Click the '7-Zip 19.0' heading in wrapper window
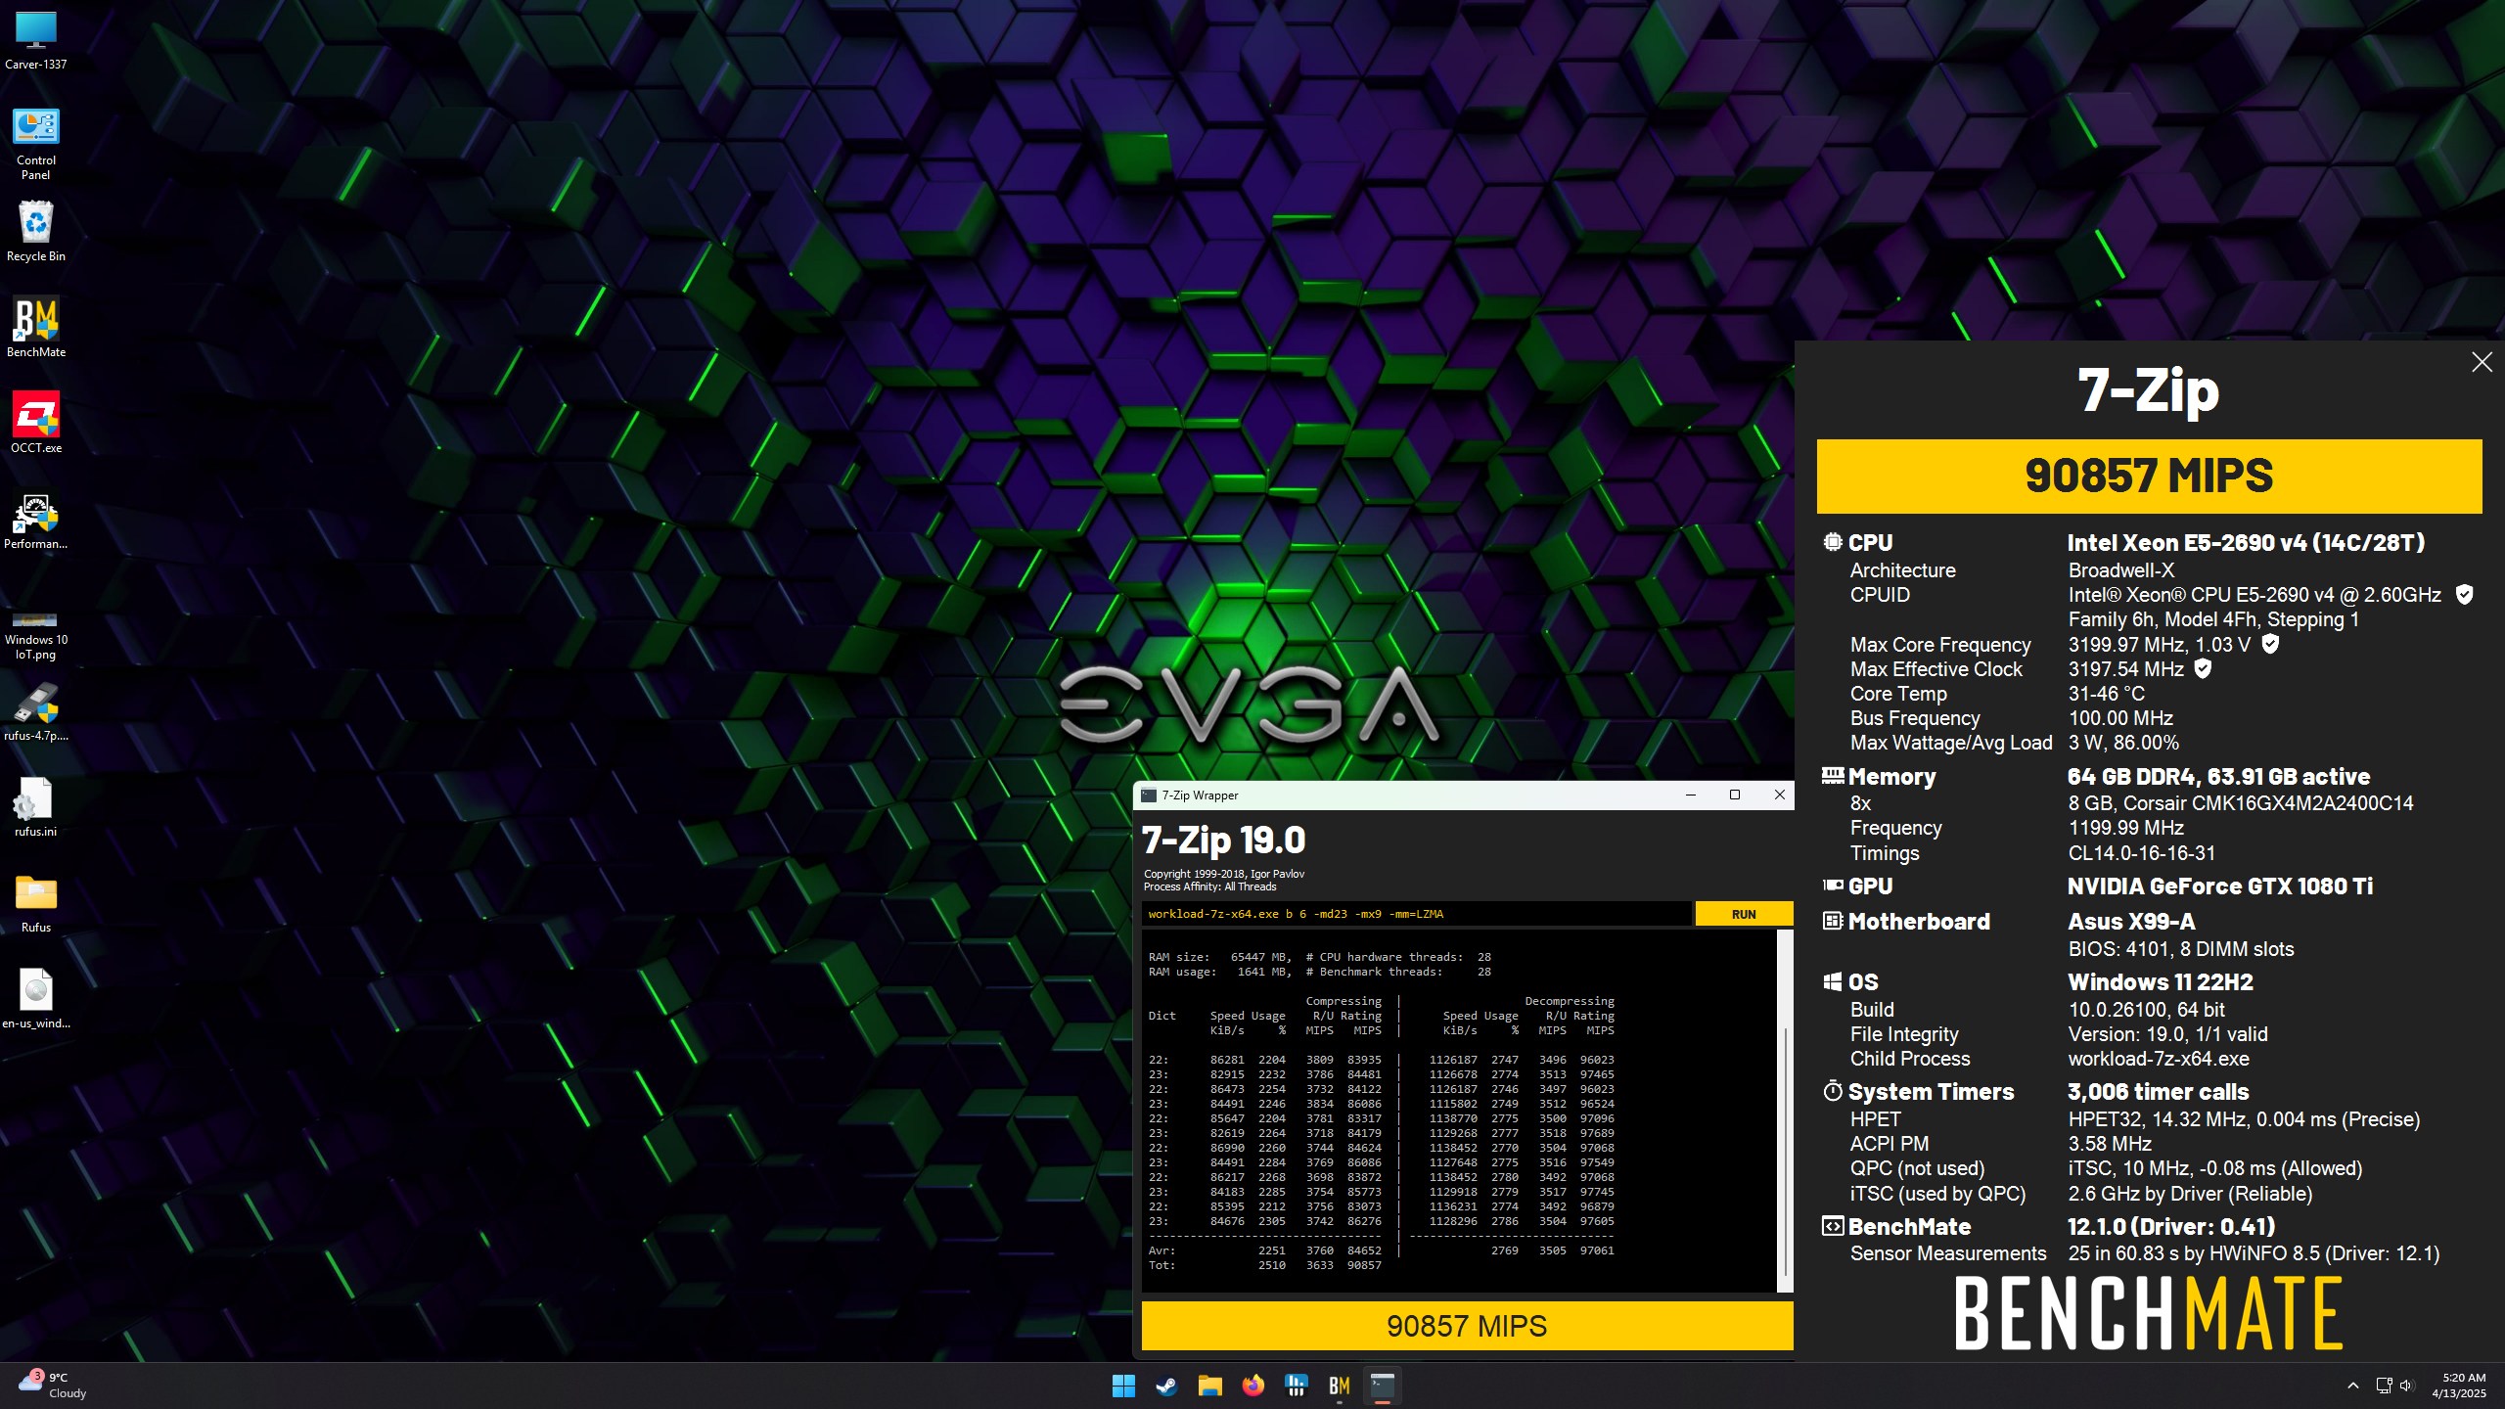 click(1223, 840)
